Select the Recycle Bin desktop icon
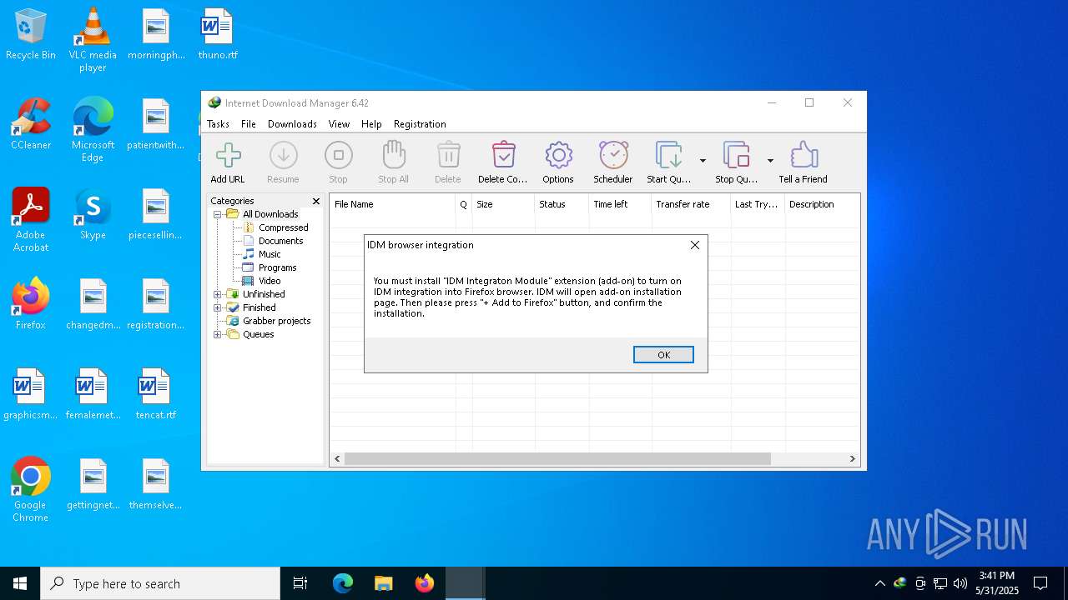Viewport: 1068px width, 600px height. [x=31, y=35]
